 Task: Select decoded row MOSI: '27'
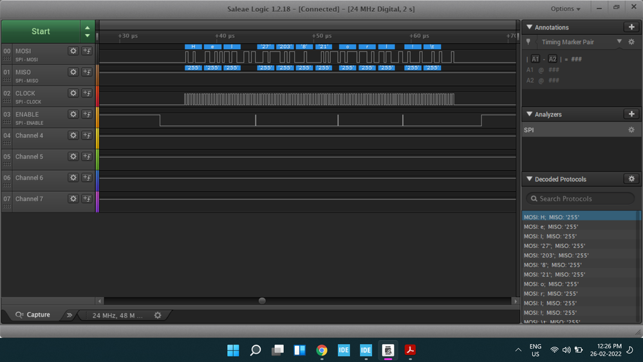pyautogui.click(x=581, y=246)
